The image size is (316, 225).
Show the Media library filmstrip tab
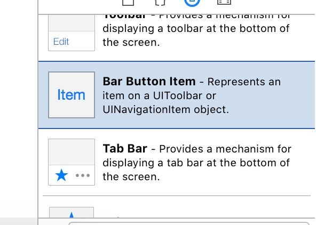click(x=224, y=3)
